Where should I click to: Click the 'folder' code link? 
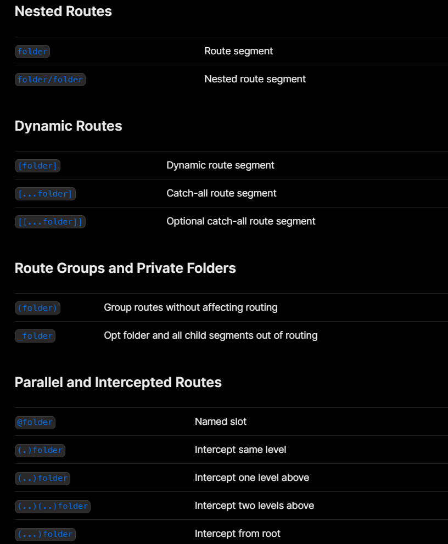[x=32, y=52]
